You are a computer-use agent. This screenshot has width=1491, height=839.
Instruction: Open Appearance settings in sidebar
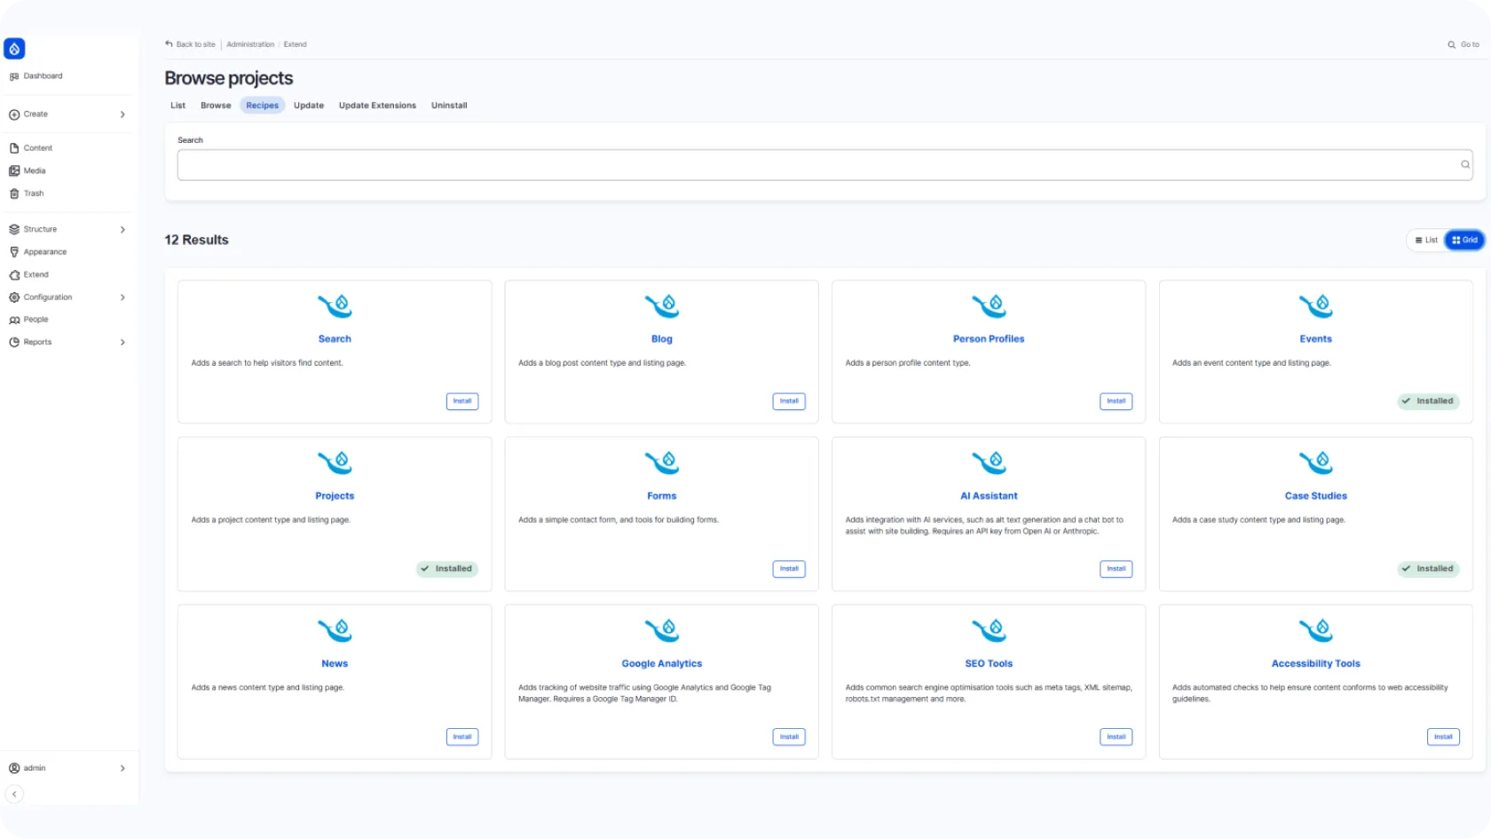(x=44, y=252)
